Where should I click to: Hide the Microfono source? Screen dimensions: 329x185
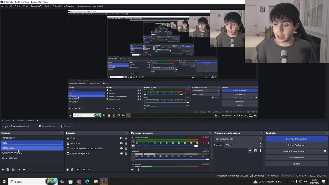tap(121, 143)
